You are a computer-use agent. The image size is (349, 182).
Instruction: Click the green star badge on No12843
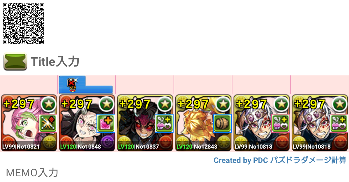pyautogui.click(x=223, y=104)
